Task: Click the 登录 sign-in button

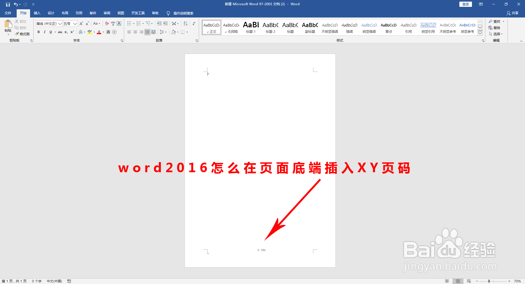Action: coord(465,4)
